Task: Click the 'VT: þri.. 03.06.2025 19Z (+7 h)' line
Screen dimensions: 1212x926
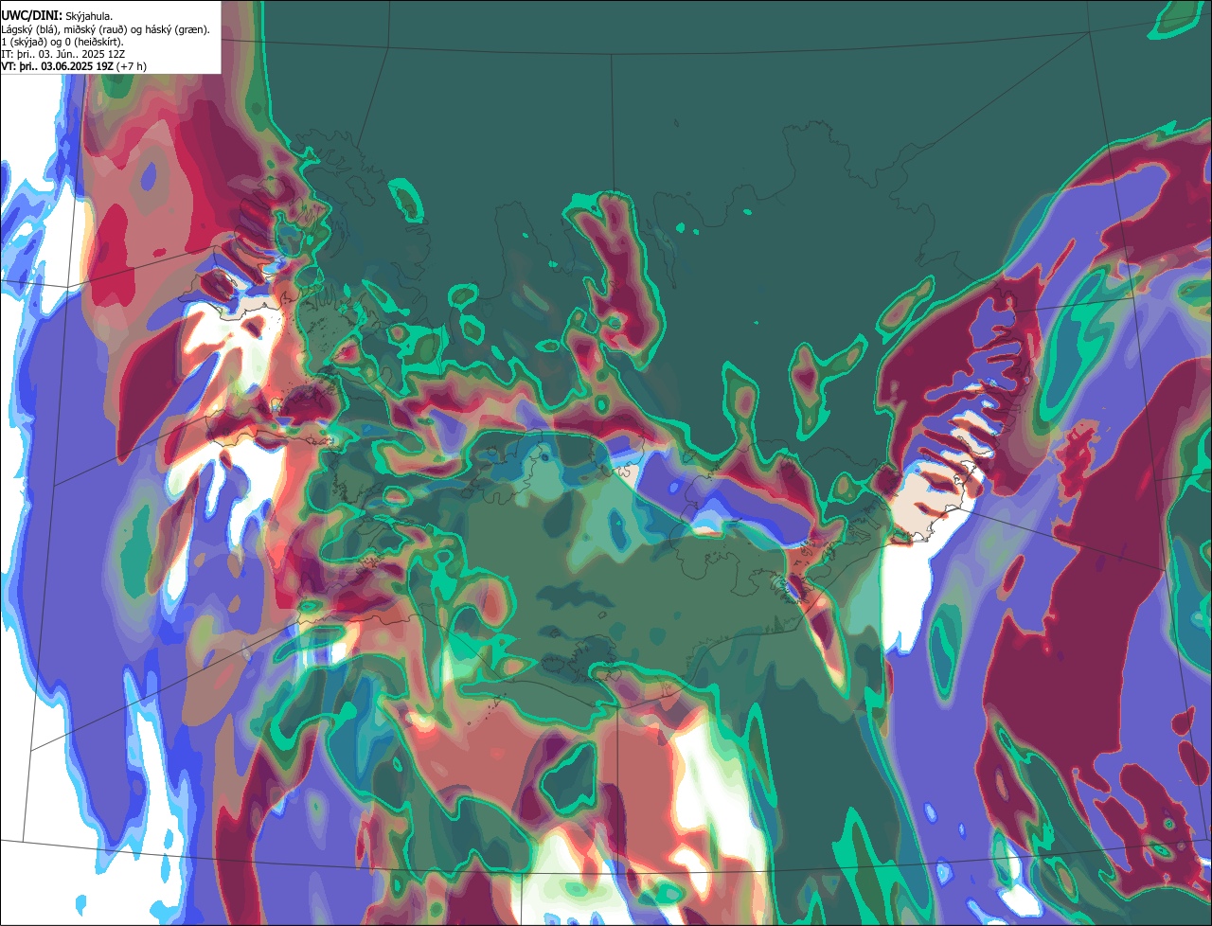Action: point(74,66)
